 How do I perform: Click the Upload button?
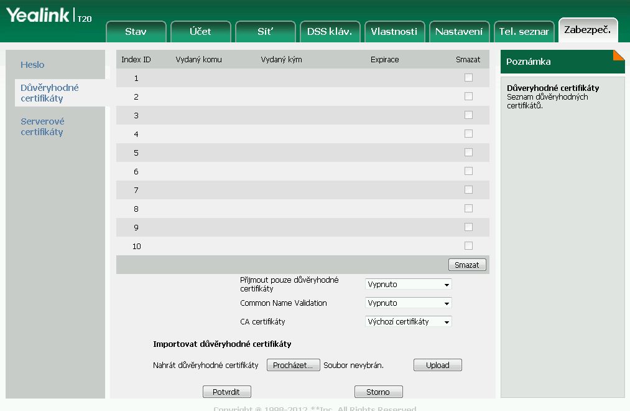(437, 366)
